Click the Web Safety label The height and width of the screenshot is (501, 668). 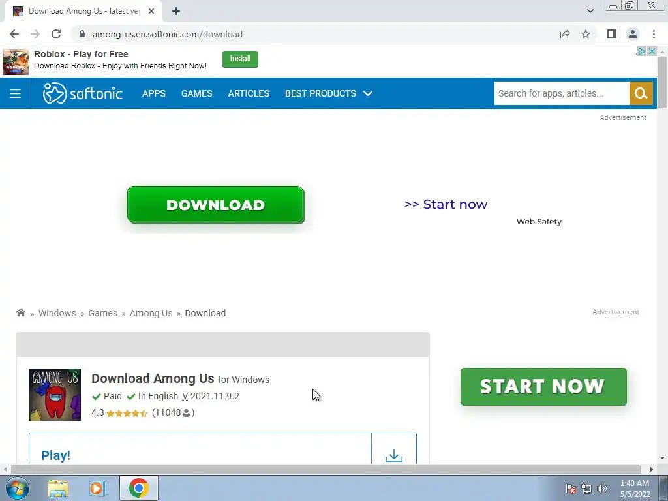click(539, 222)
